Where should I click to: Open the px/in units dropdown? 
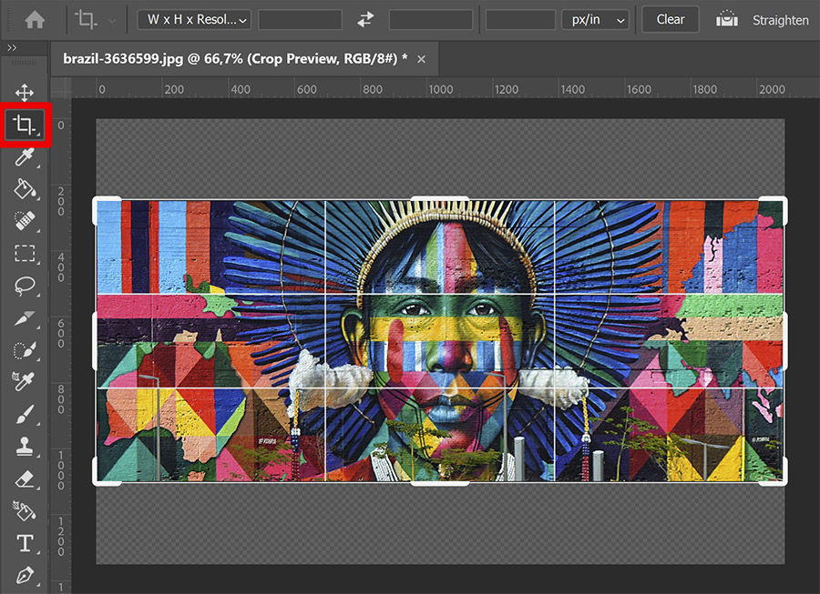596,20
